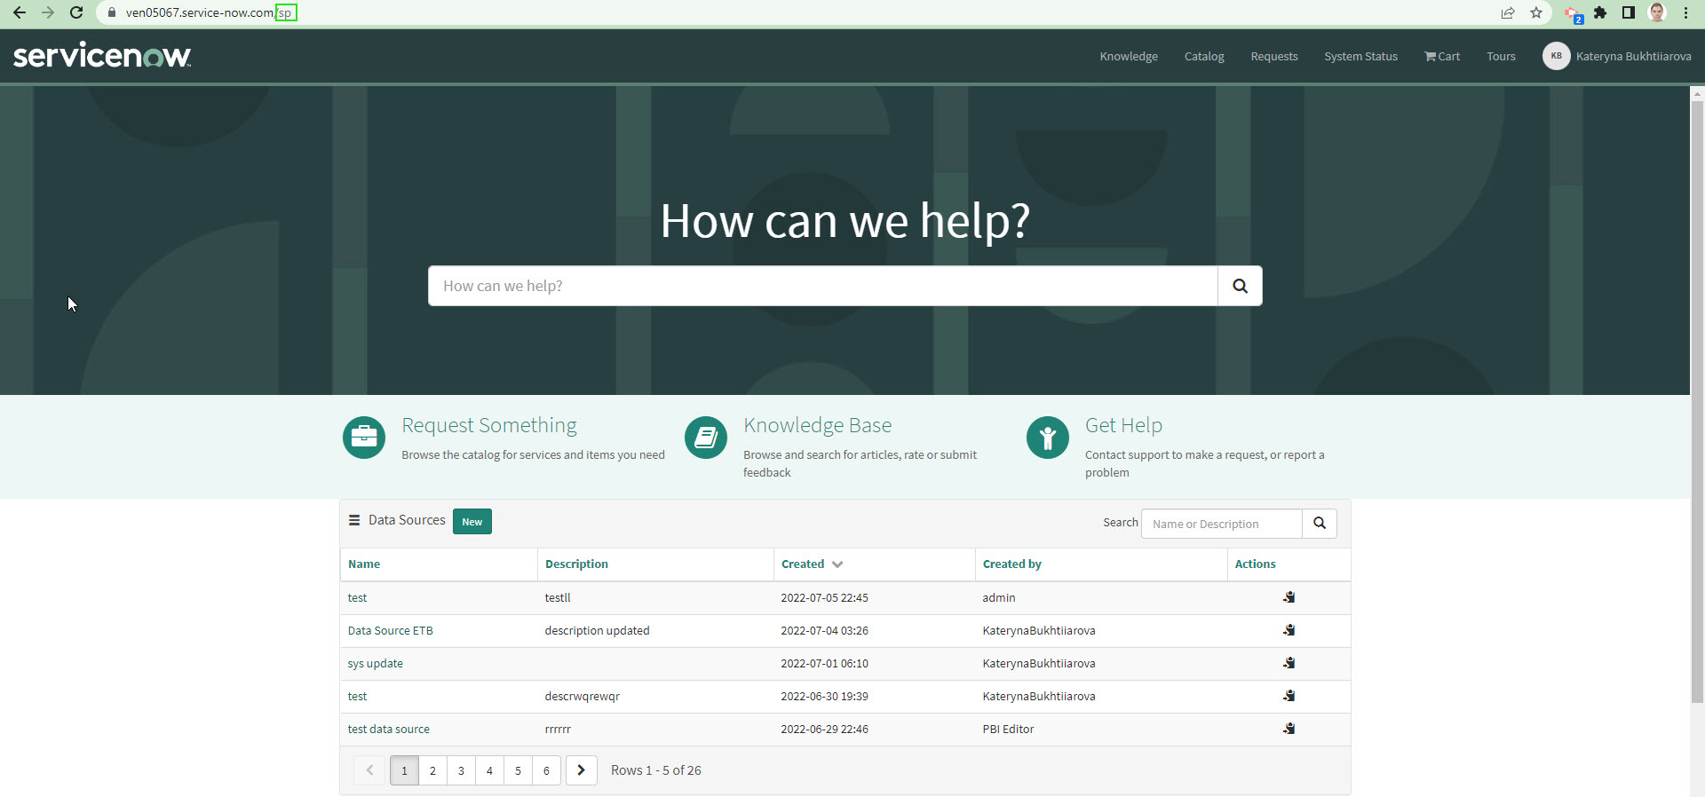Screen dimensions: 1705x797
Task: Click the Knowledge Base book icon
Action: click(x=706, y=438)
